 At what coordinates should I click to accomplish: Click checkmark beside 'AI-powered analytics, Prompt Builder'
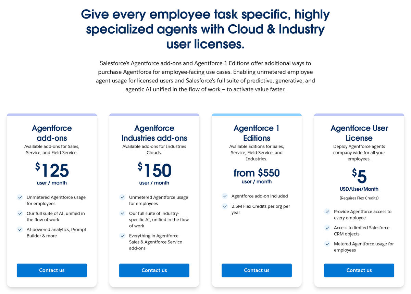(20, 230)
